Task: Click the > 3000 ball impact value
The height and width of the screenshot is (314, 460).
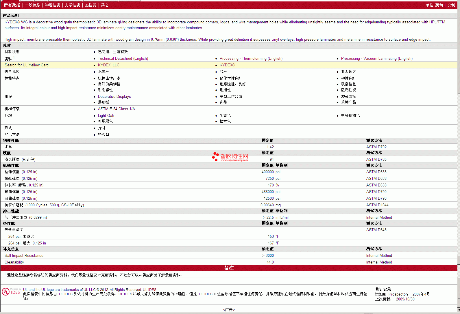Action: point(268,255)
